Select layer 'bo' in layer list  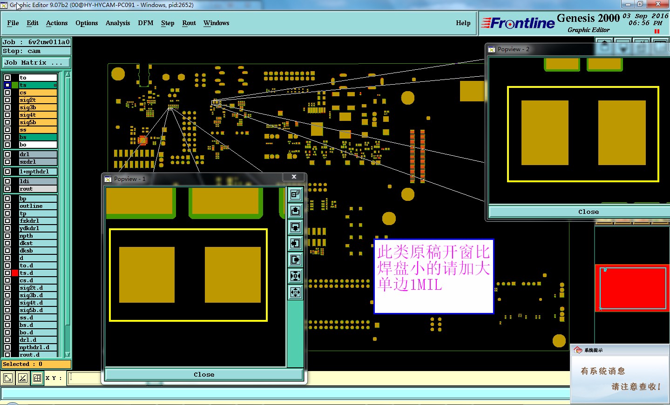(x=38, y=145)
